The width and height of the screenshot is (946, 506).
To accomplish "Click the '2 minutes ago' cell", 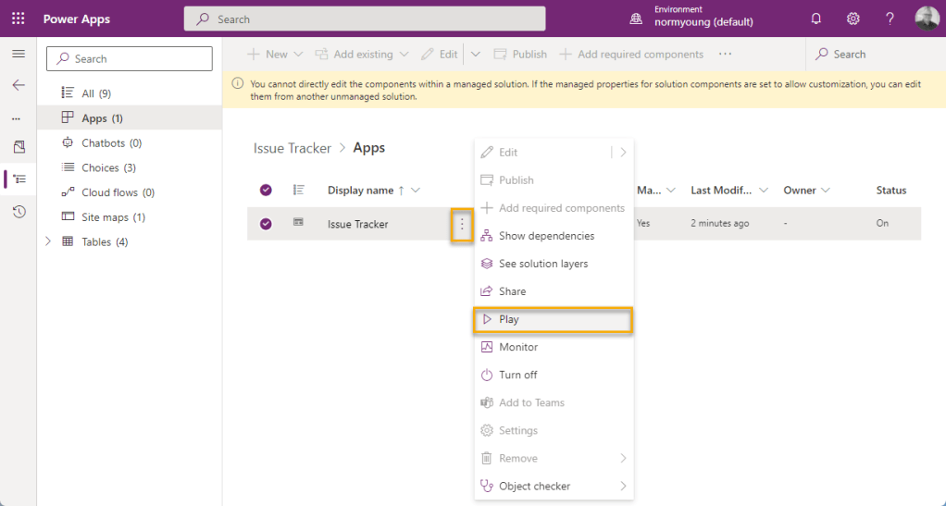I will click(720, 223).
